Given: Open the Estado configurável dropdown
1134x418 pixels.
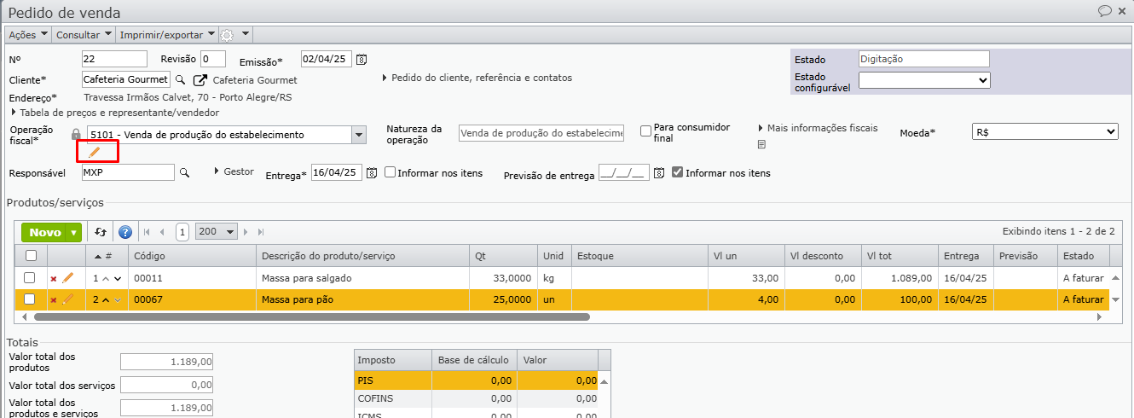Looking at the screenshot, I should (x=923, y=80).
